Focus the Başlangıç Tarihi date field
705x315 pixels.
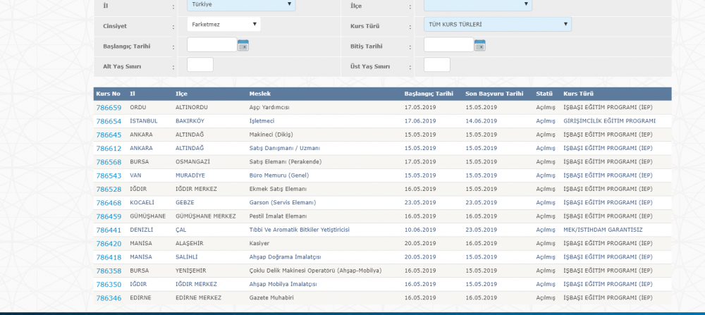point(211,44)
